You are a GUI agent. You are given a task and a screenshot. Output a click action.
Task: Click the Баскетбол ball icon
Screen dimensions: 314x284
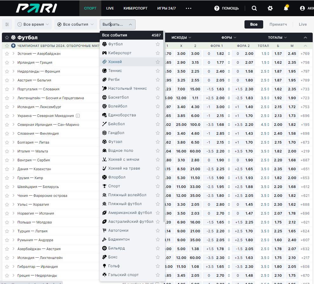pyautogui.click(x=104, y=97)
